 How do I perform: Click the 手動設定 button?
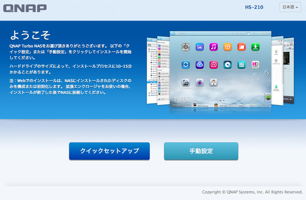[x=201, y=151]
